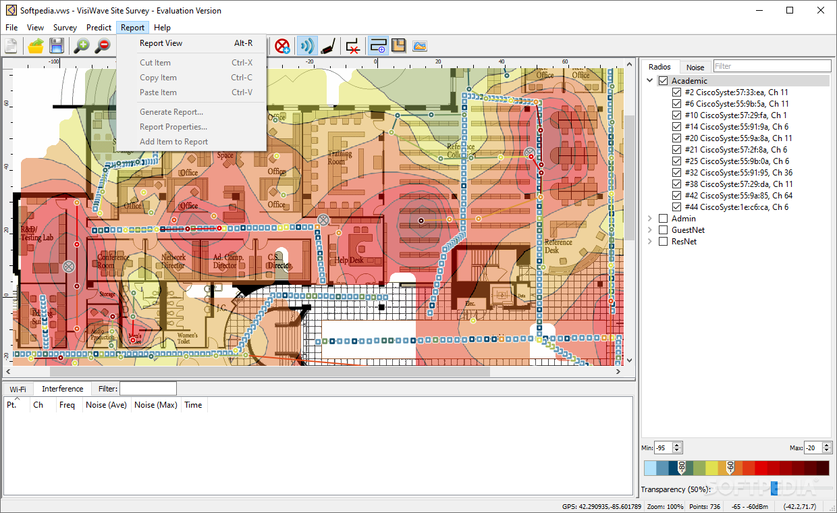Click the Open file folder icon

tap(36, 46)
